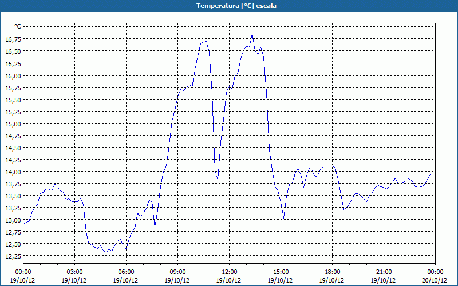Viewport: 458px width, 286px height.
Task: Click the 16,75 temperature axis label
Action: 13,39
